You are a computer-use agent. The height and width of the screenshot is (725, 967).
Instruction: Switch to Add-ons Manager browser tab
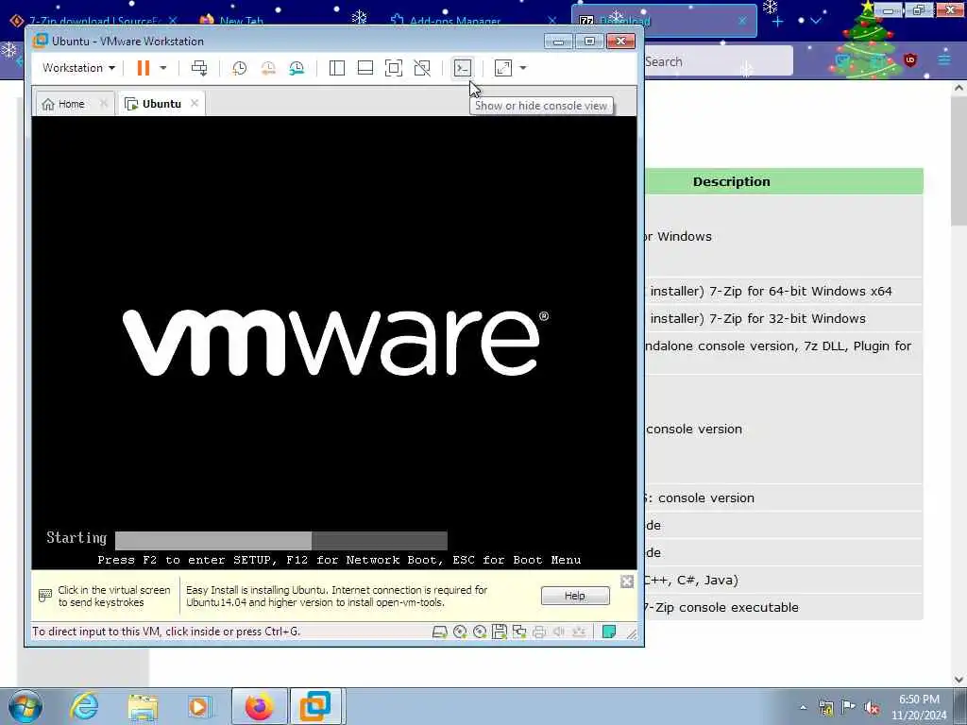[454, 21]
